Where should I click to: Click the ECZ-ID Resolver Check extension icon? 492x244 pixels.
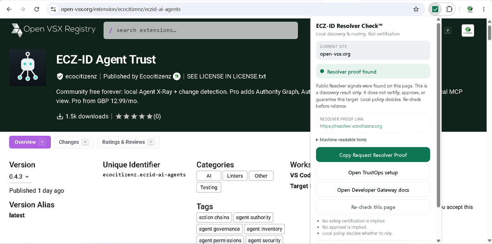pos(435,9)
